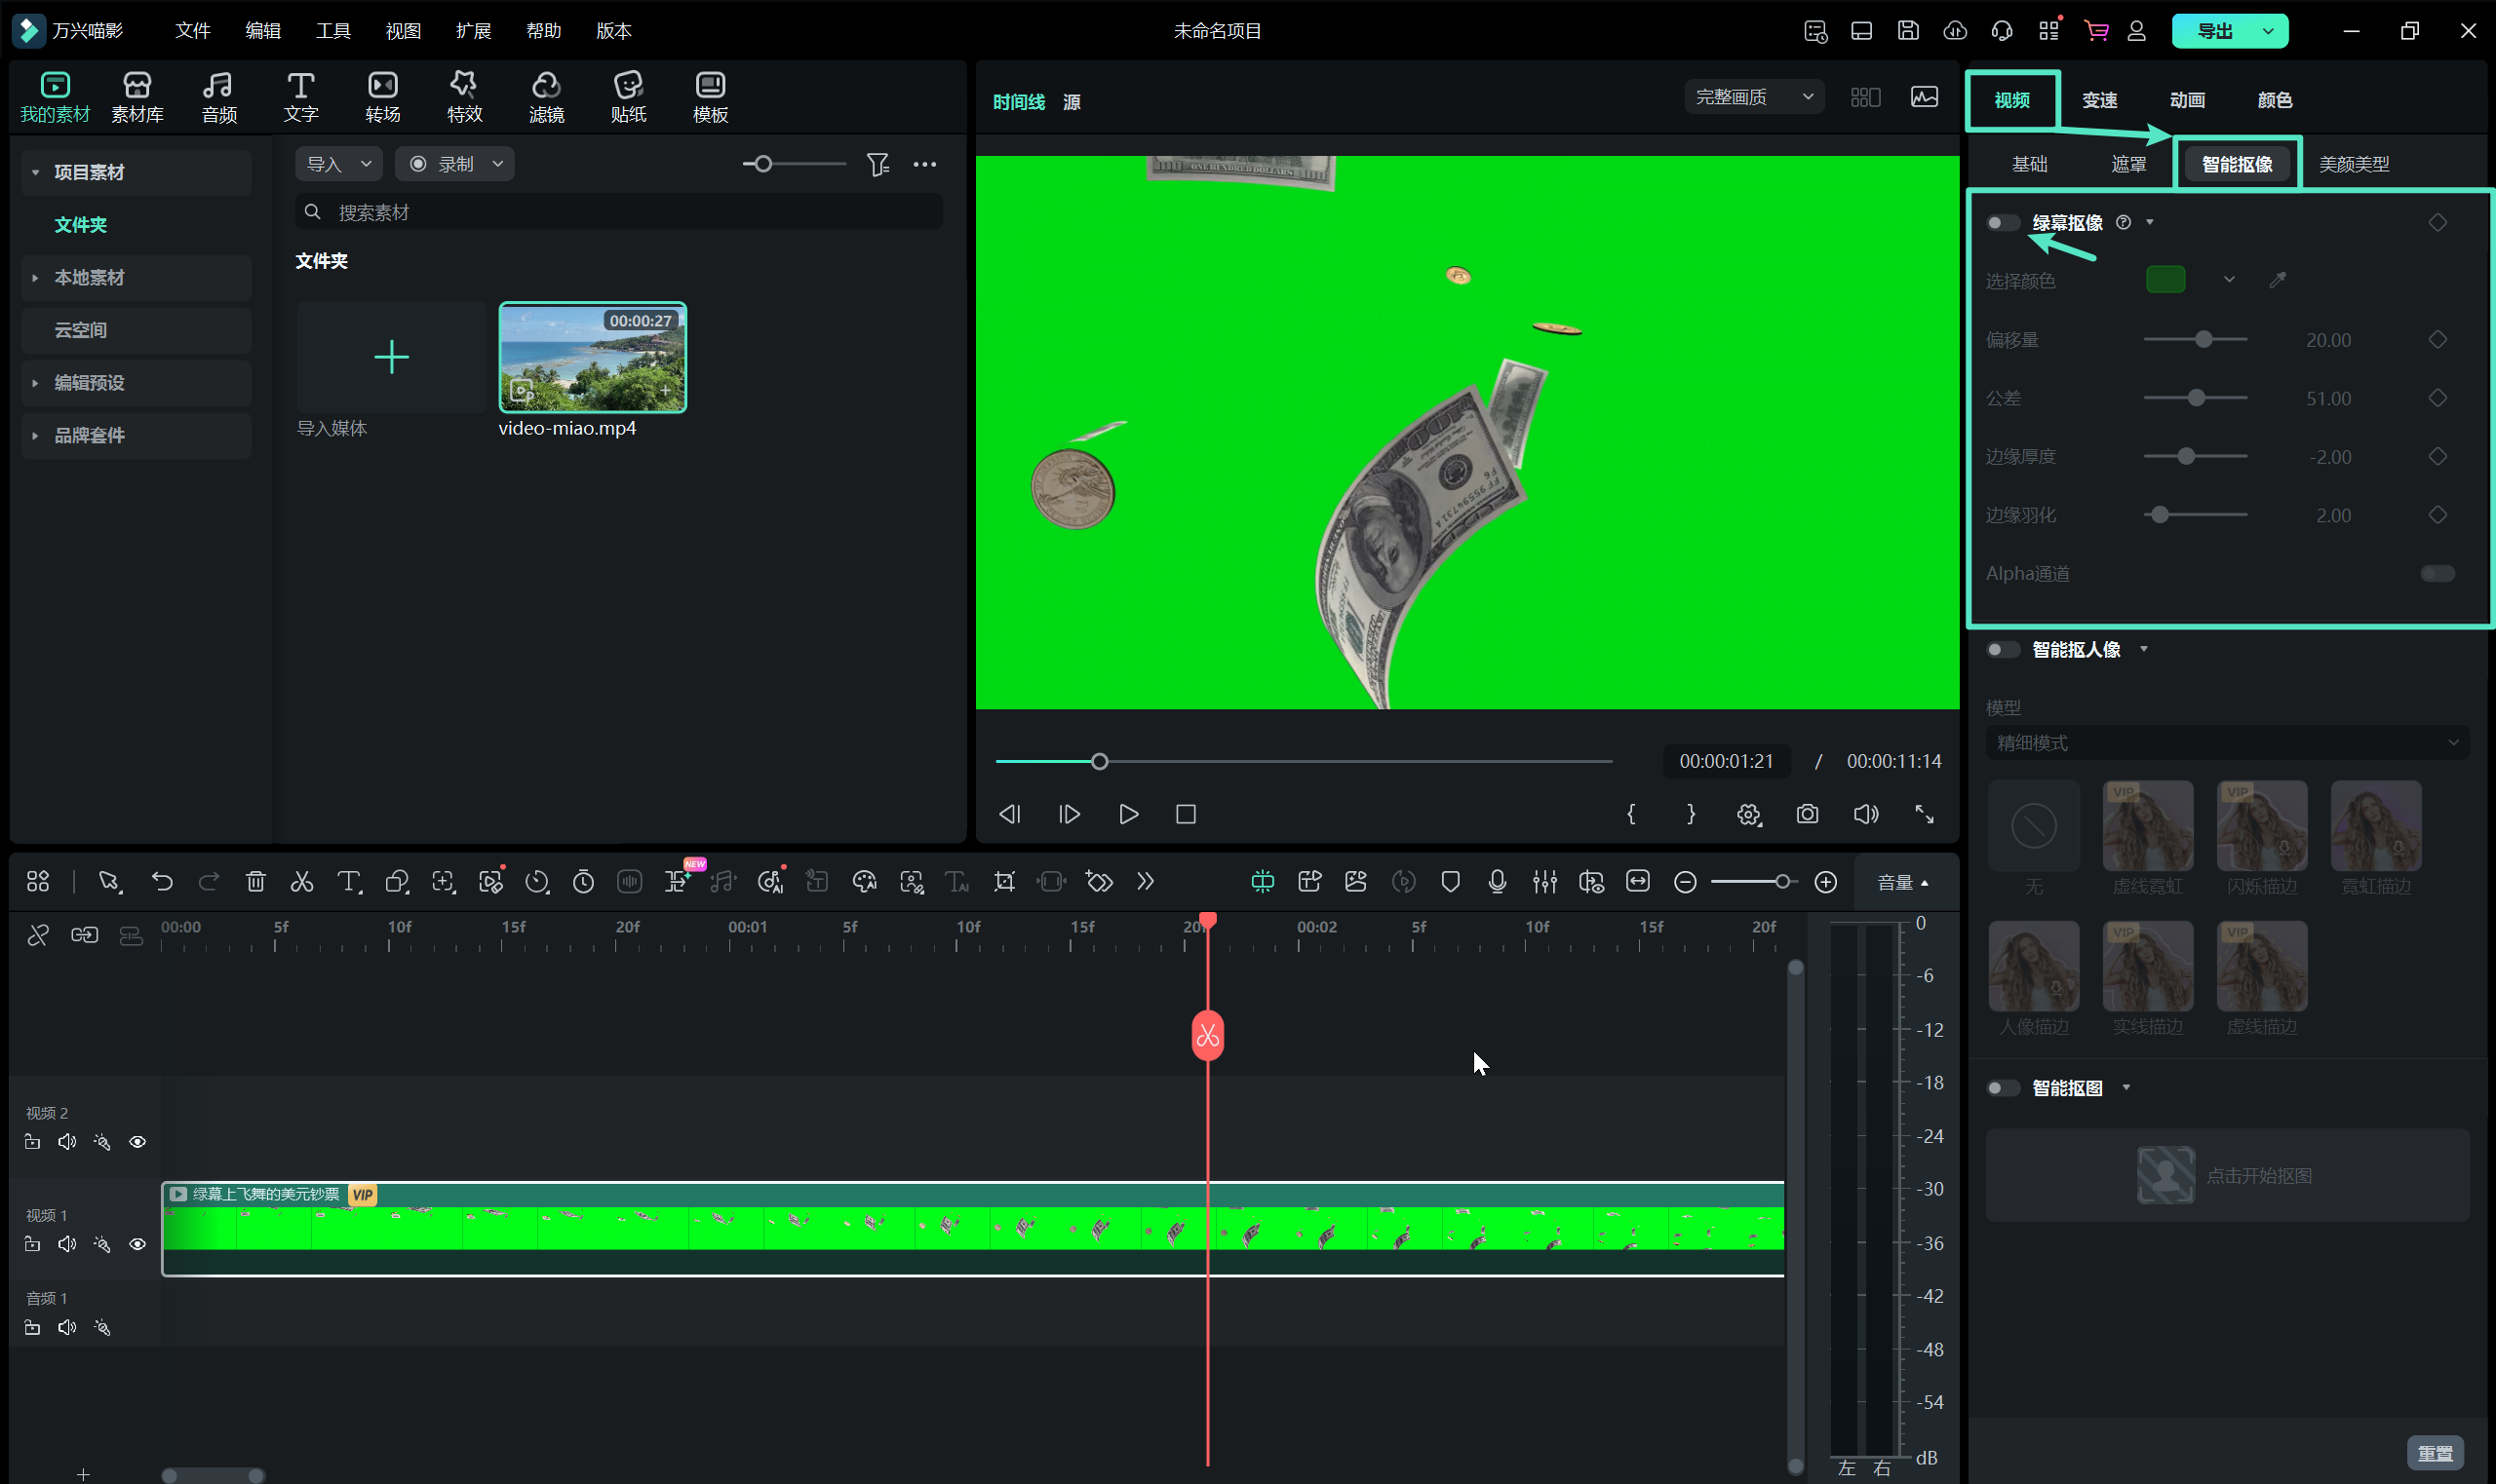Hide the 视频 1 track with eye icon
Screen dimensions: 2496x1484
[137, 1244]
